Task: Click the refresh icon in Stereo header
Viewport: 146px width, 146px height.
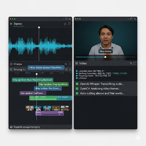Action: pos(69,24)
